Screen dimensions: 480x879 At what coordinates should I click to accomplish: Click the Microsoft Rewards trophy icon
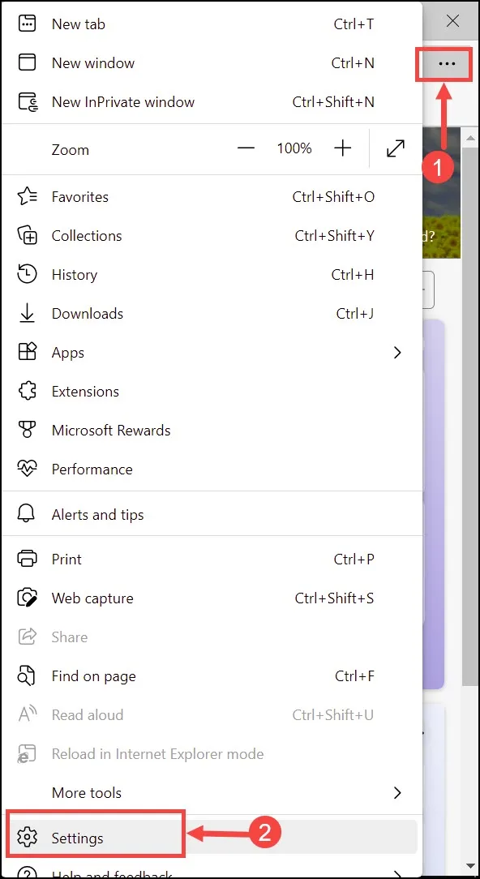(27, 431)
